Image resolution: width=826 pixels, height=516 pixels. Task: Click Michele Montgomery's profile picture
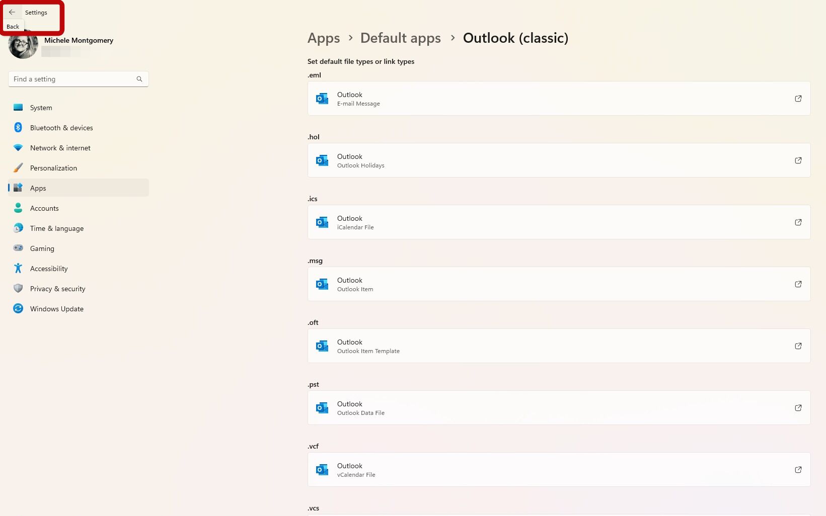tap(23, 45)
